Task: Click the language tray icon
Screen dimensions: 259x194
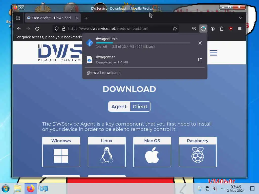Action: point(200,188)
